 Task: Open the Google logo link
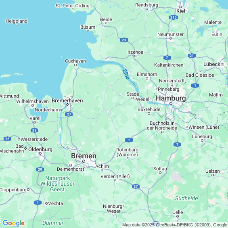14,223
